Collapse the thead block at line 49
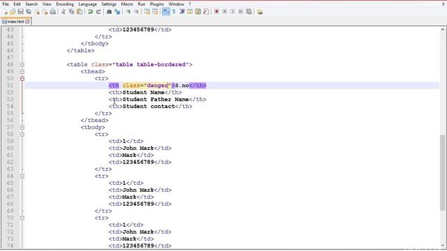The width and height of the screenshot is (447, 251). (22, 71)
